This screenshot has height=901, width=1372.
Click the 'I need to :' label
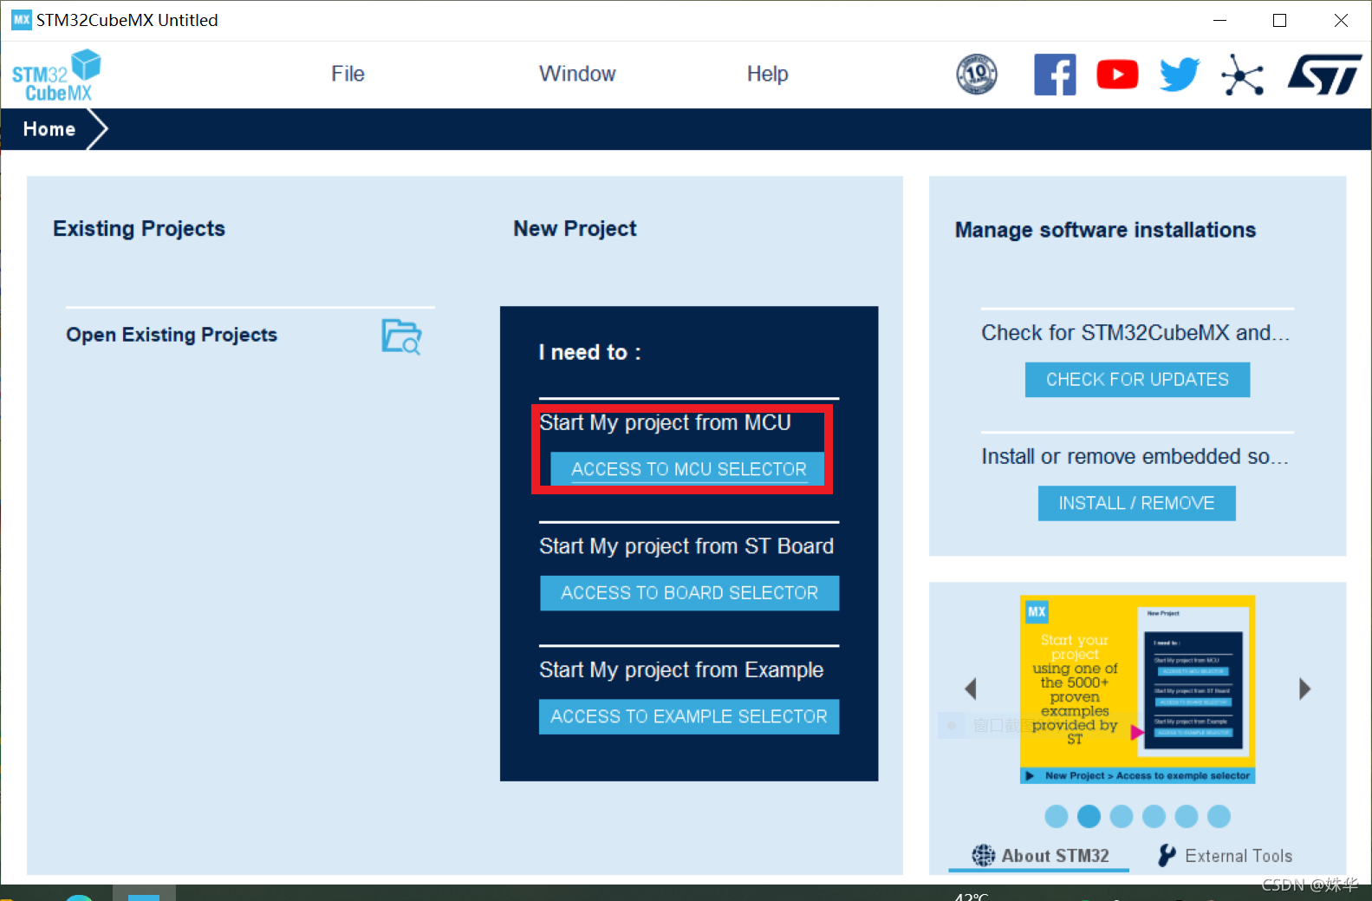point(589,352)
